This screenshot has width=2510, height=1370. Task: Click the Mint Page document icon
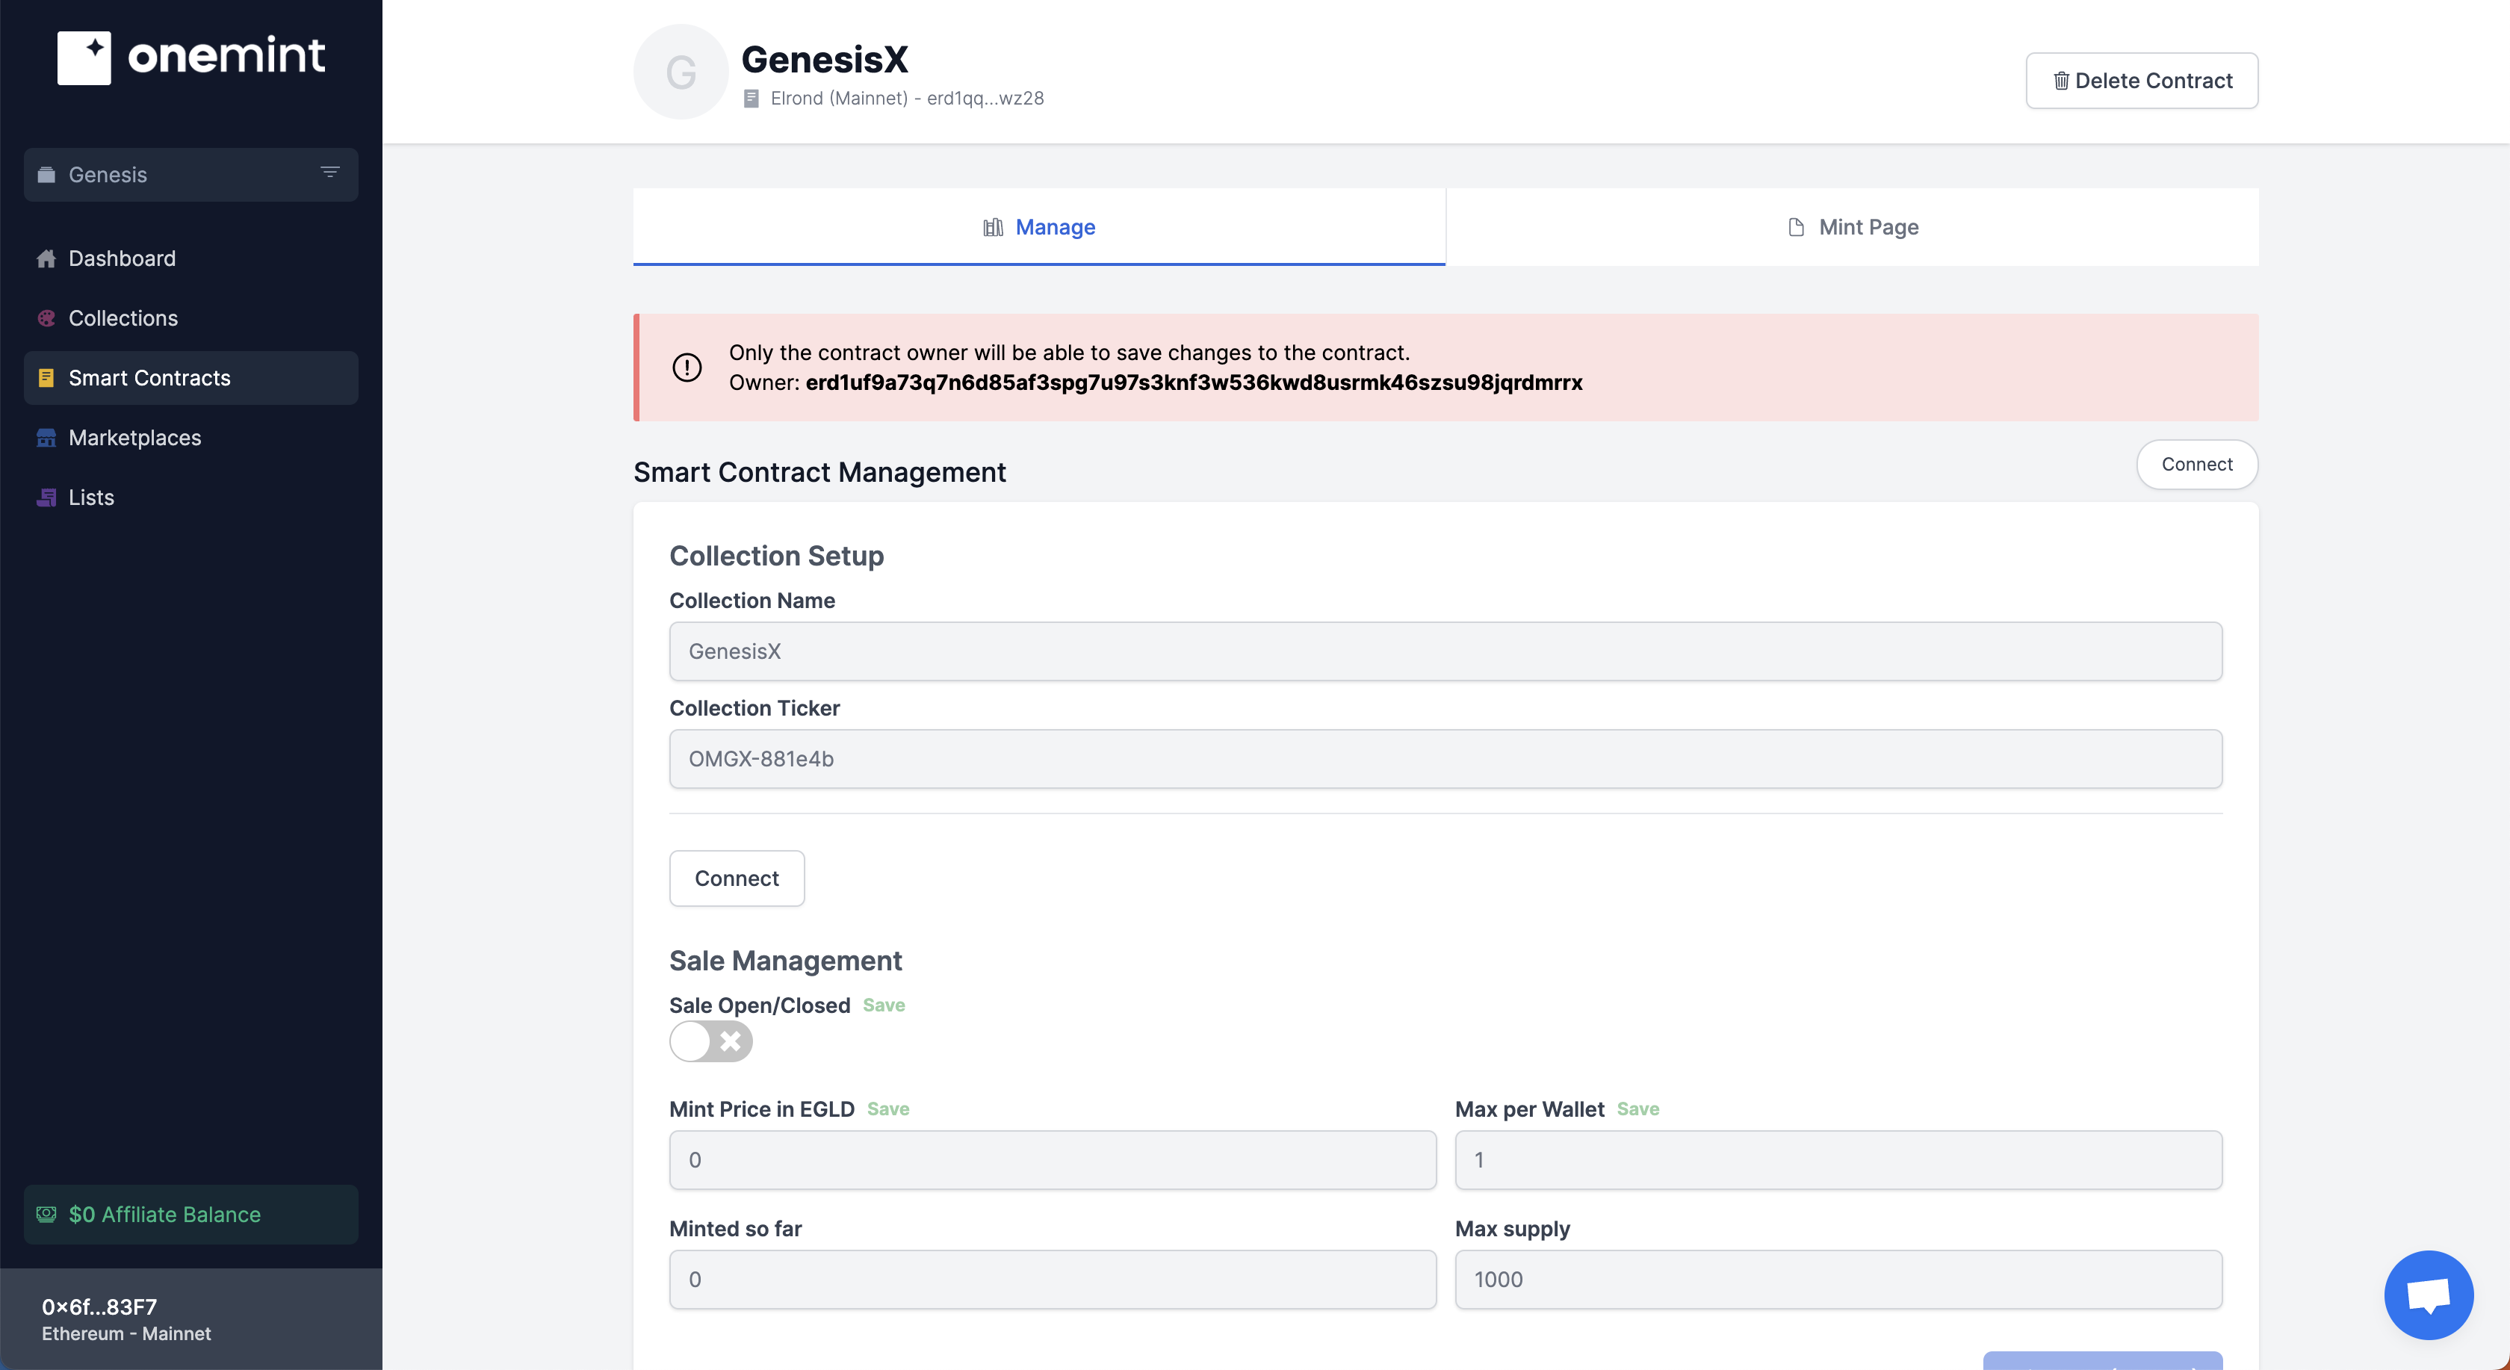tap(1796, 227)
